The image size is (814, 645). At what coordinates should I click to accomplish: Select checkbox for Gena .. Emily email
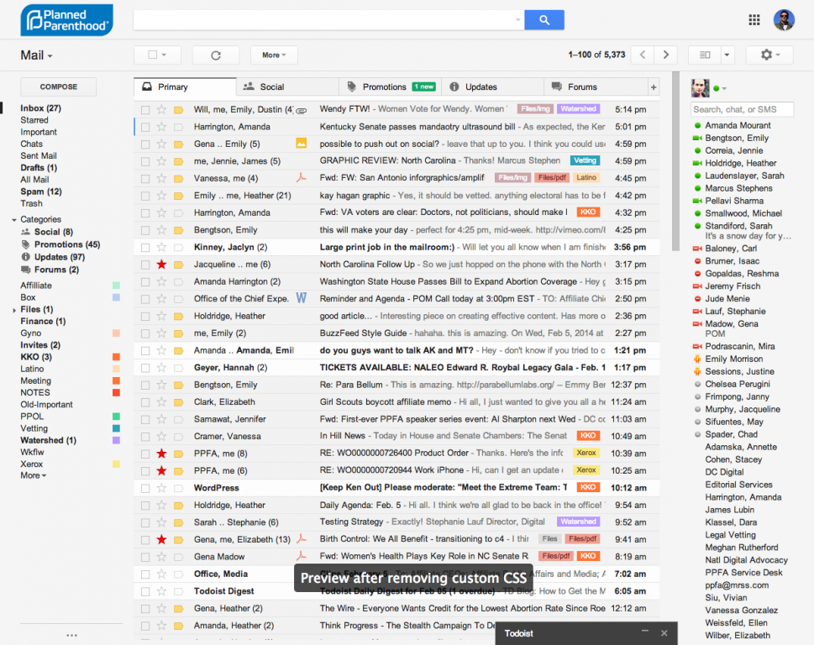coord(145,144)
